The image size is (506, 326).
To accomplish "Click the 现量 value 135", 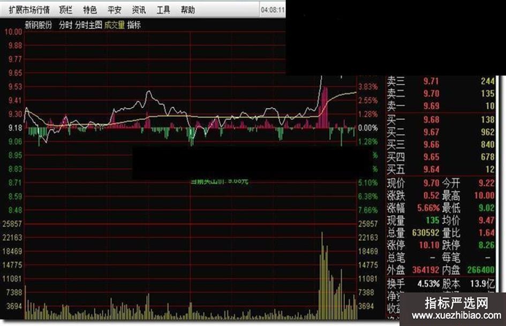I will [433, 221].
